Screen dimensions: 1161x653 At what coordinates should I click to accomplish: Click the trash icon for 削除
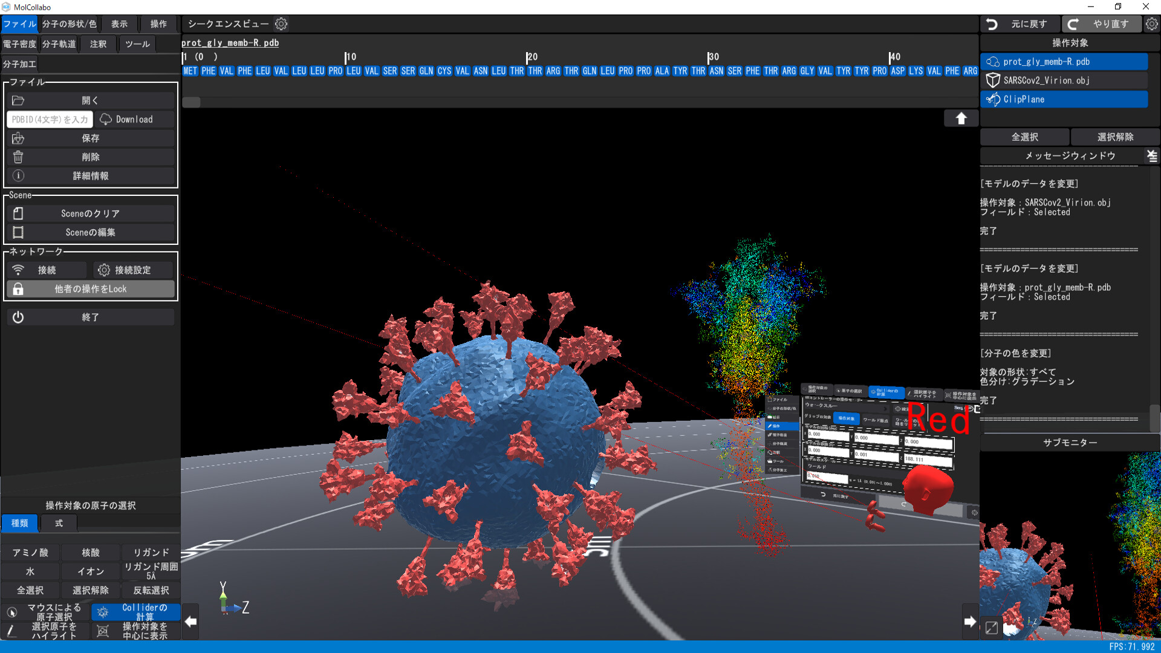tap(18, 157)
